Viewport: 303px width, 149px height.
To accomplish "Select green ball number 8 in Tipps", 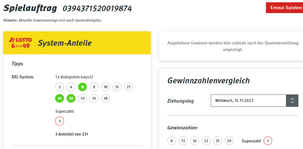I will 83,87.
